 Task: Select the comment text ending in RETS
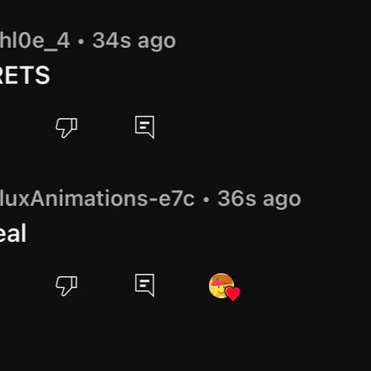(25, 76)
